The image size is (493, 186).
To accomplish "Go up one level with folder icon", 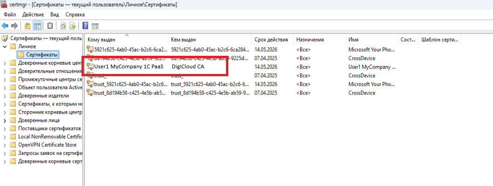I will pyautogui.click(x=27, y=26).
